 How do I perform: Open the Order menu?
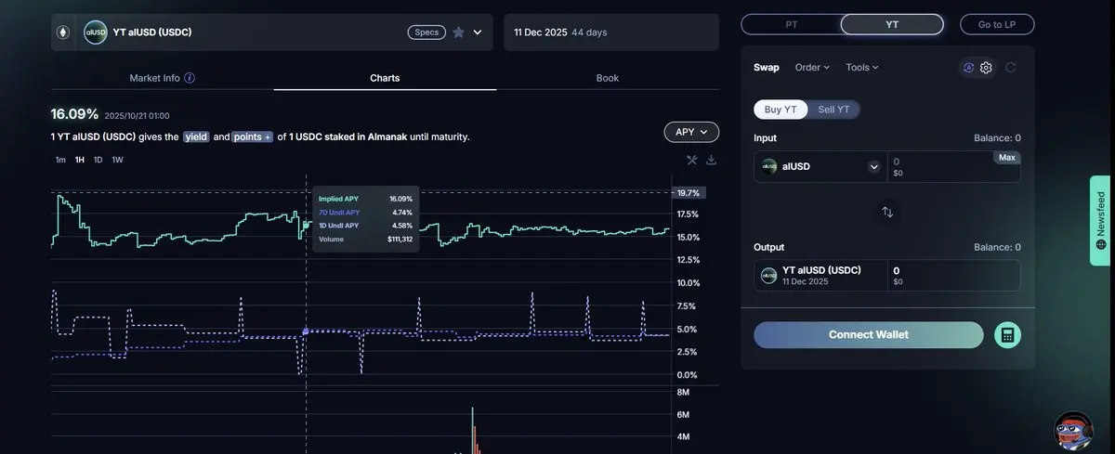(x=812, y=67)
